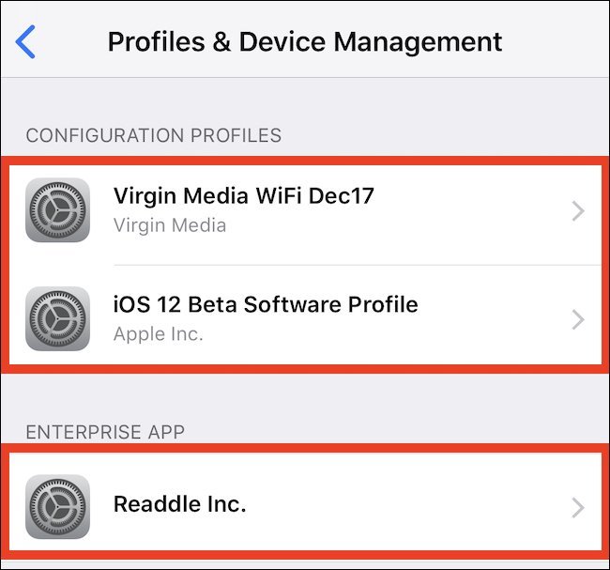Screen dimensions: 610x570
Task: Click the chevron on iOS 12 Beta row
Action: 577,320
